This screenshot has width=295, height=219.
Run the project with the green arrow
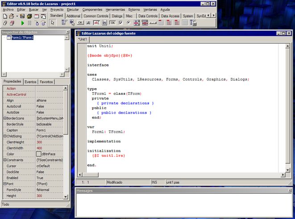click(x=23, y=23)
